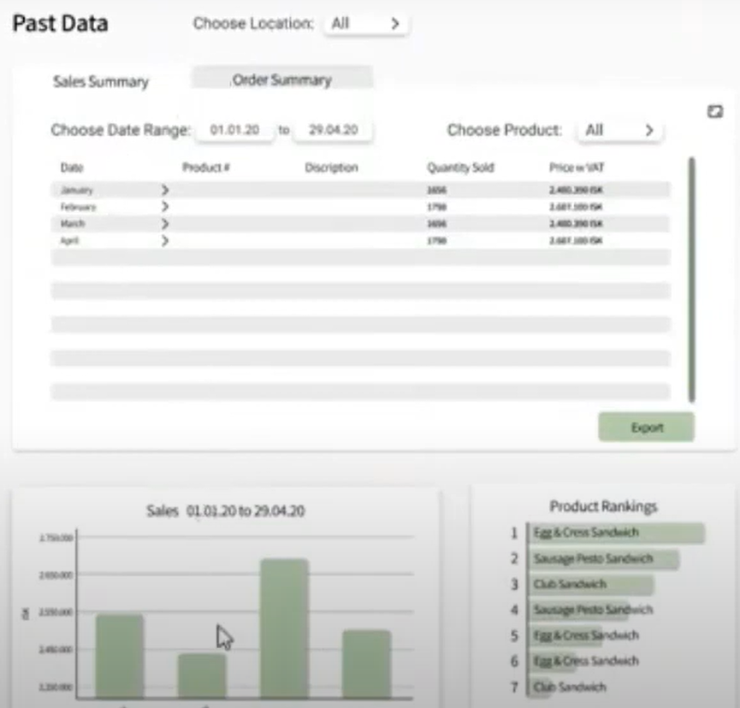
Task: Click April's price with VAT value
Action: (576, 240)
